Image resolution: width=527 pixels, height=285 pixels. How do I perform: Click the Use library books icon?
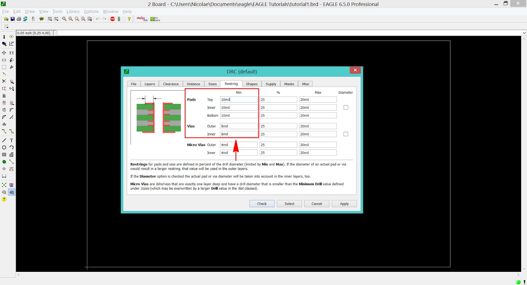[x=42, y=19]
